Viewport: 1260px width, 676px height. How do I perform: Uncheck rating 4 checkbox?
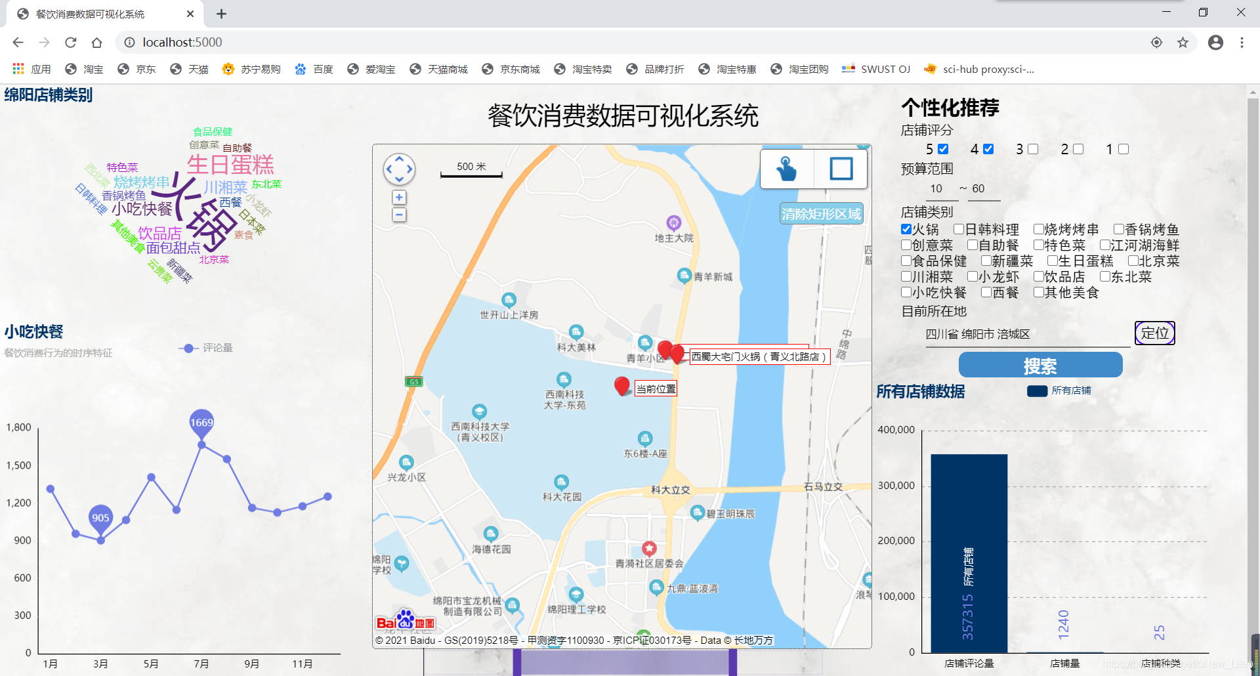[x=988, y=149]
